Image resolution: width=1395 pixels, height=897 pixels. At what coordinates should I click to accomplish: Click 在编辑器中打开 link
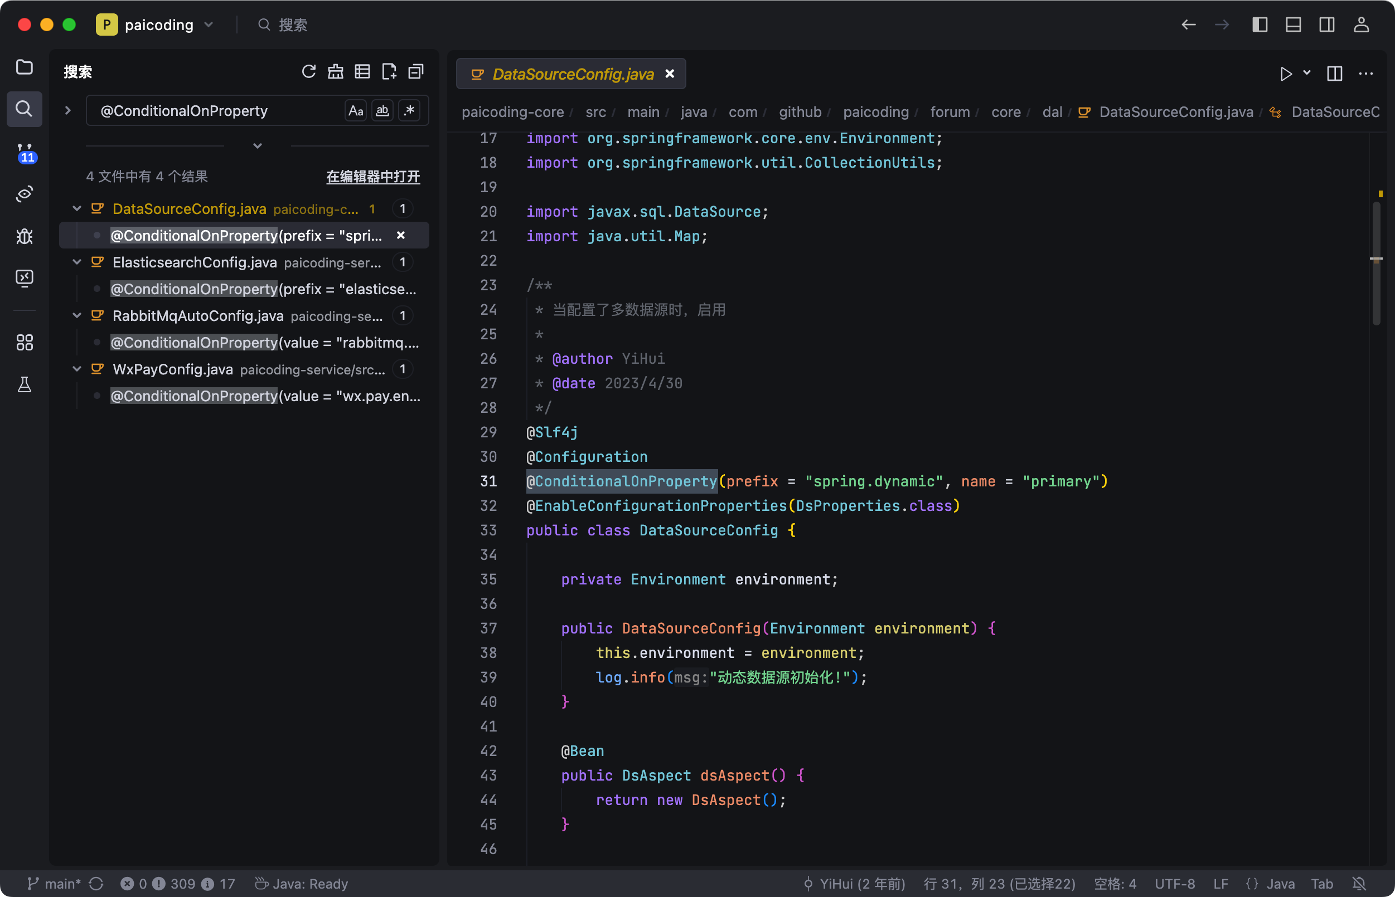click(372, 177)
